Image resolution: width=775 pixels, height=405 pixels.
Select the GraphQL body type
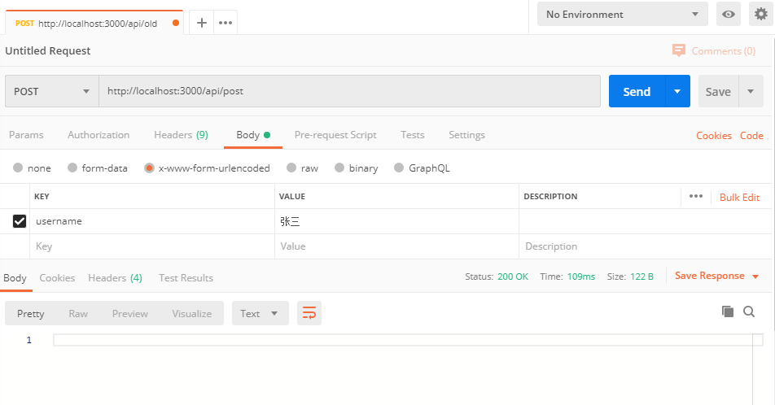[399, 168]
